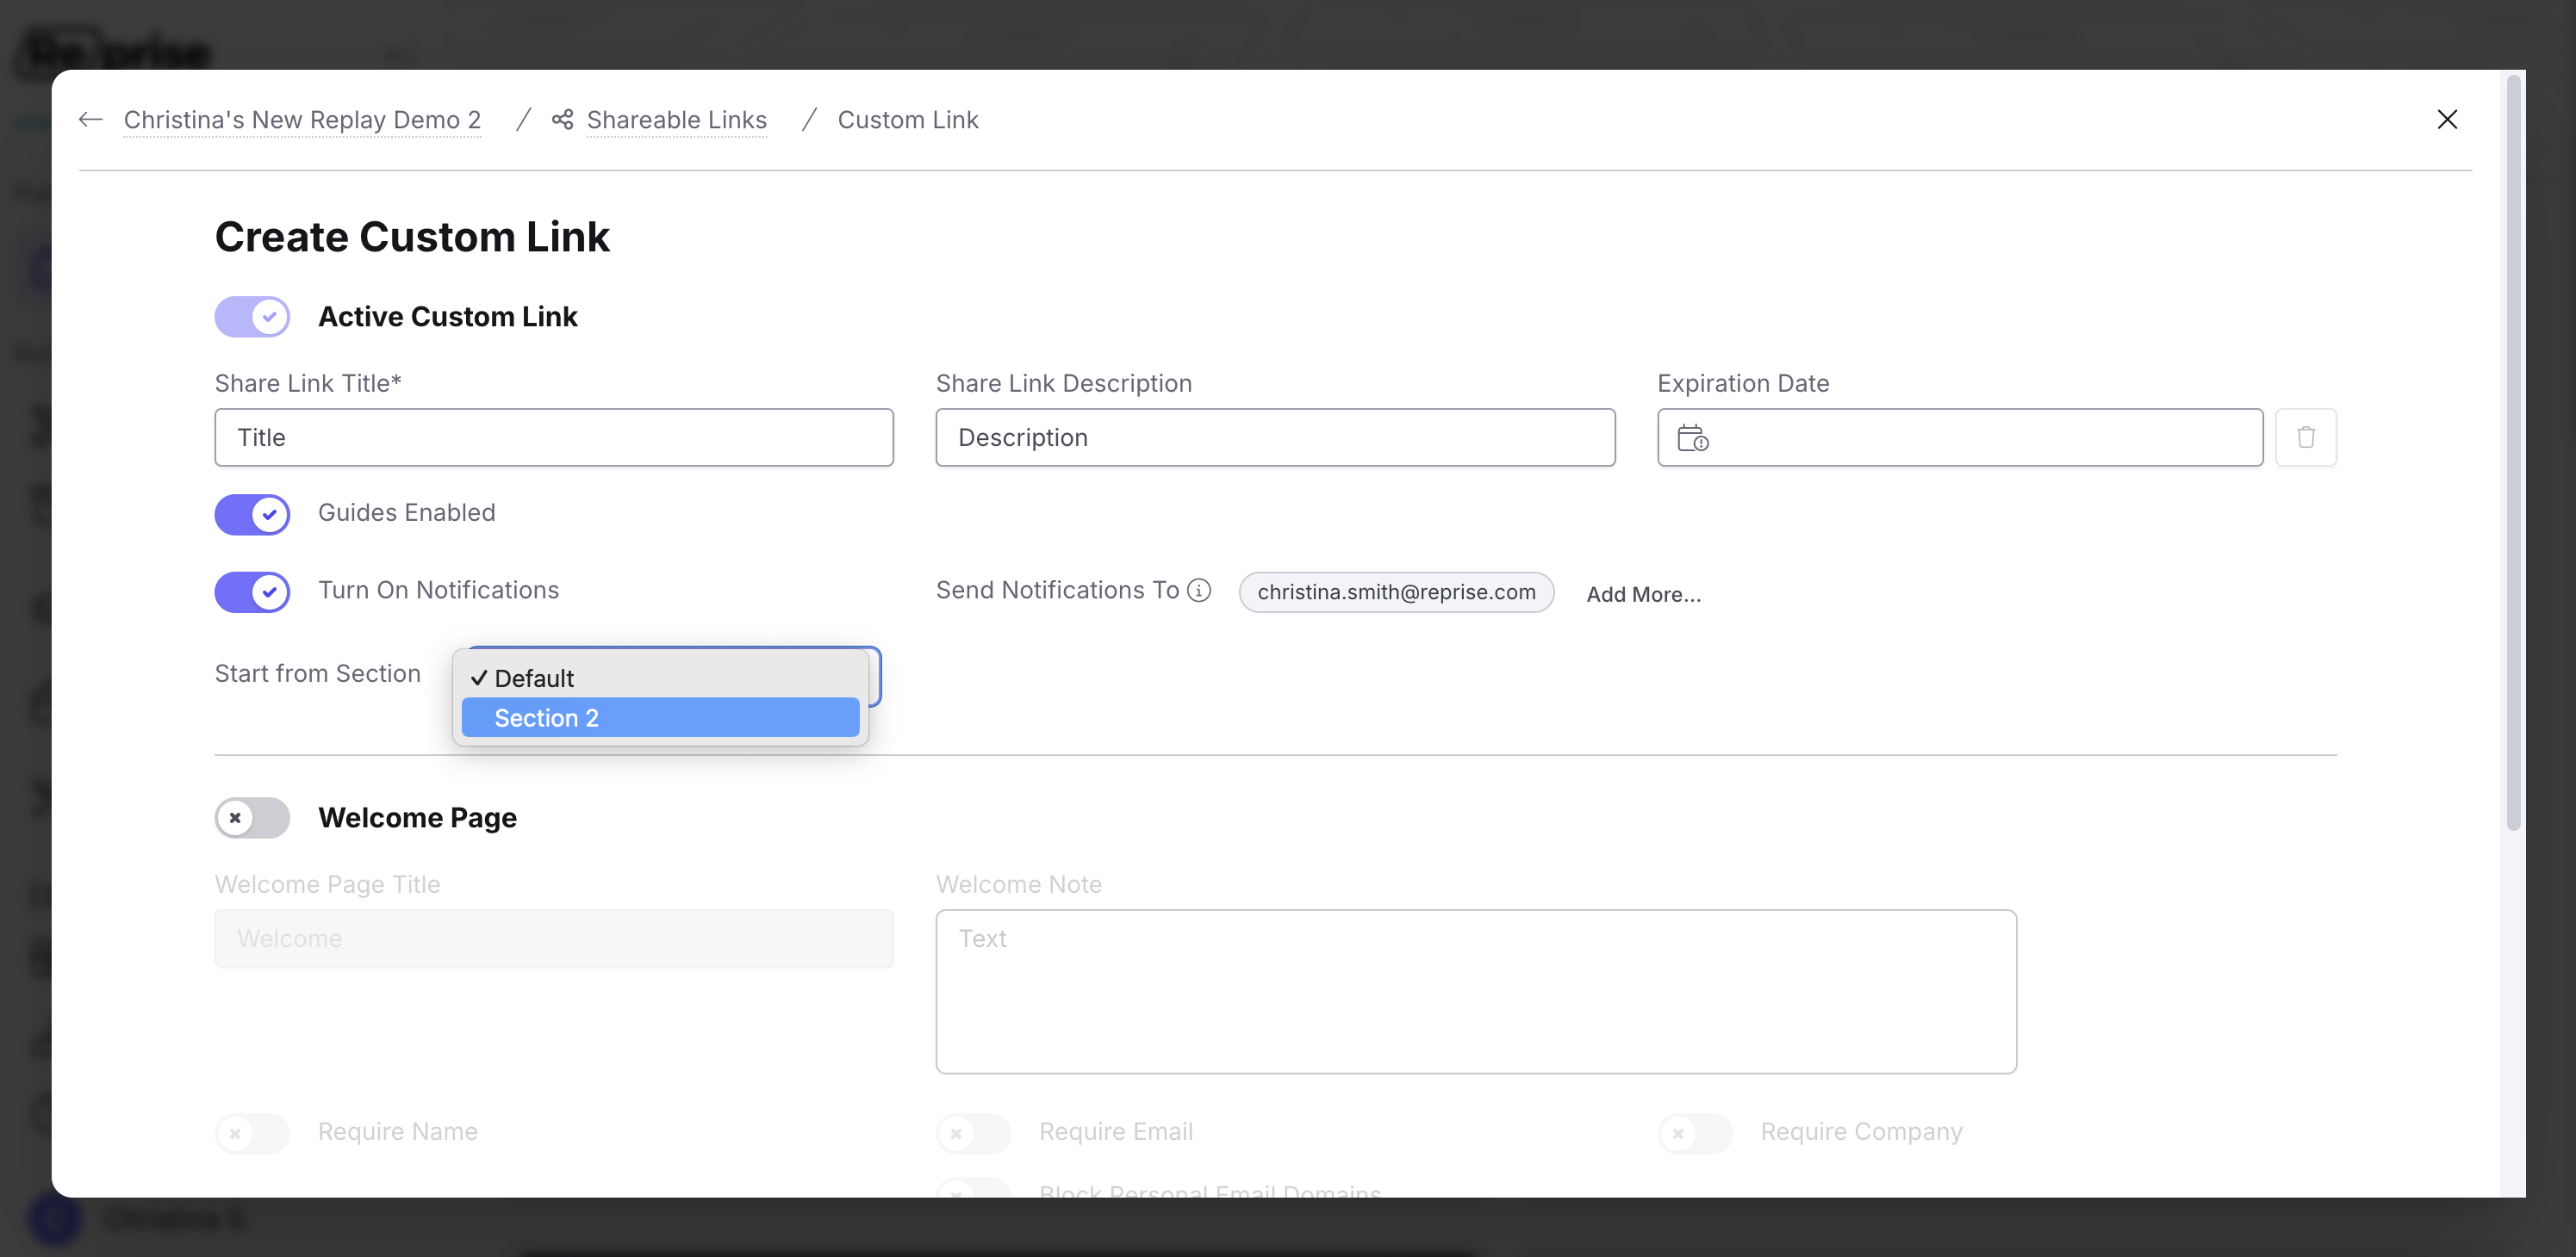The height and width of the screenshot is (1257, 2576).
Task: Close the Create Custom Link dialog
Action: point(2446,119)
